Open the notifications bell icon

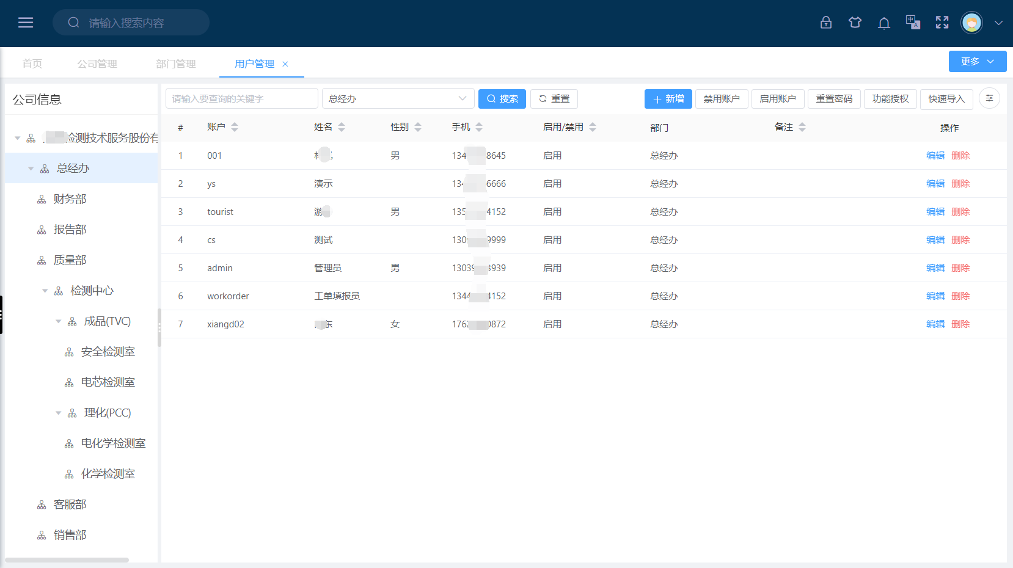[884, 23]
